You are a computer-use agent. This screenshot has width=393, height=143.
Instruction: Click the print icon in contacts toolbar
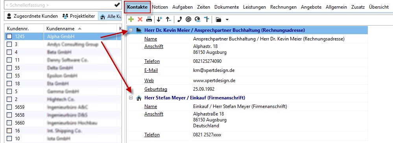pyautogui.click(x=149, y=19)
